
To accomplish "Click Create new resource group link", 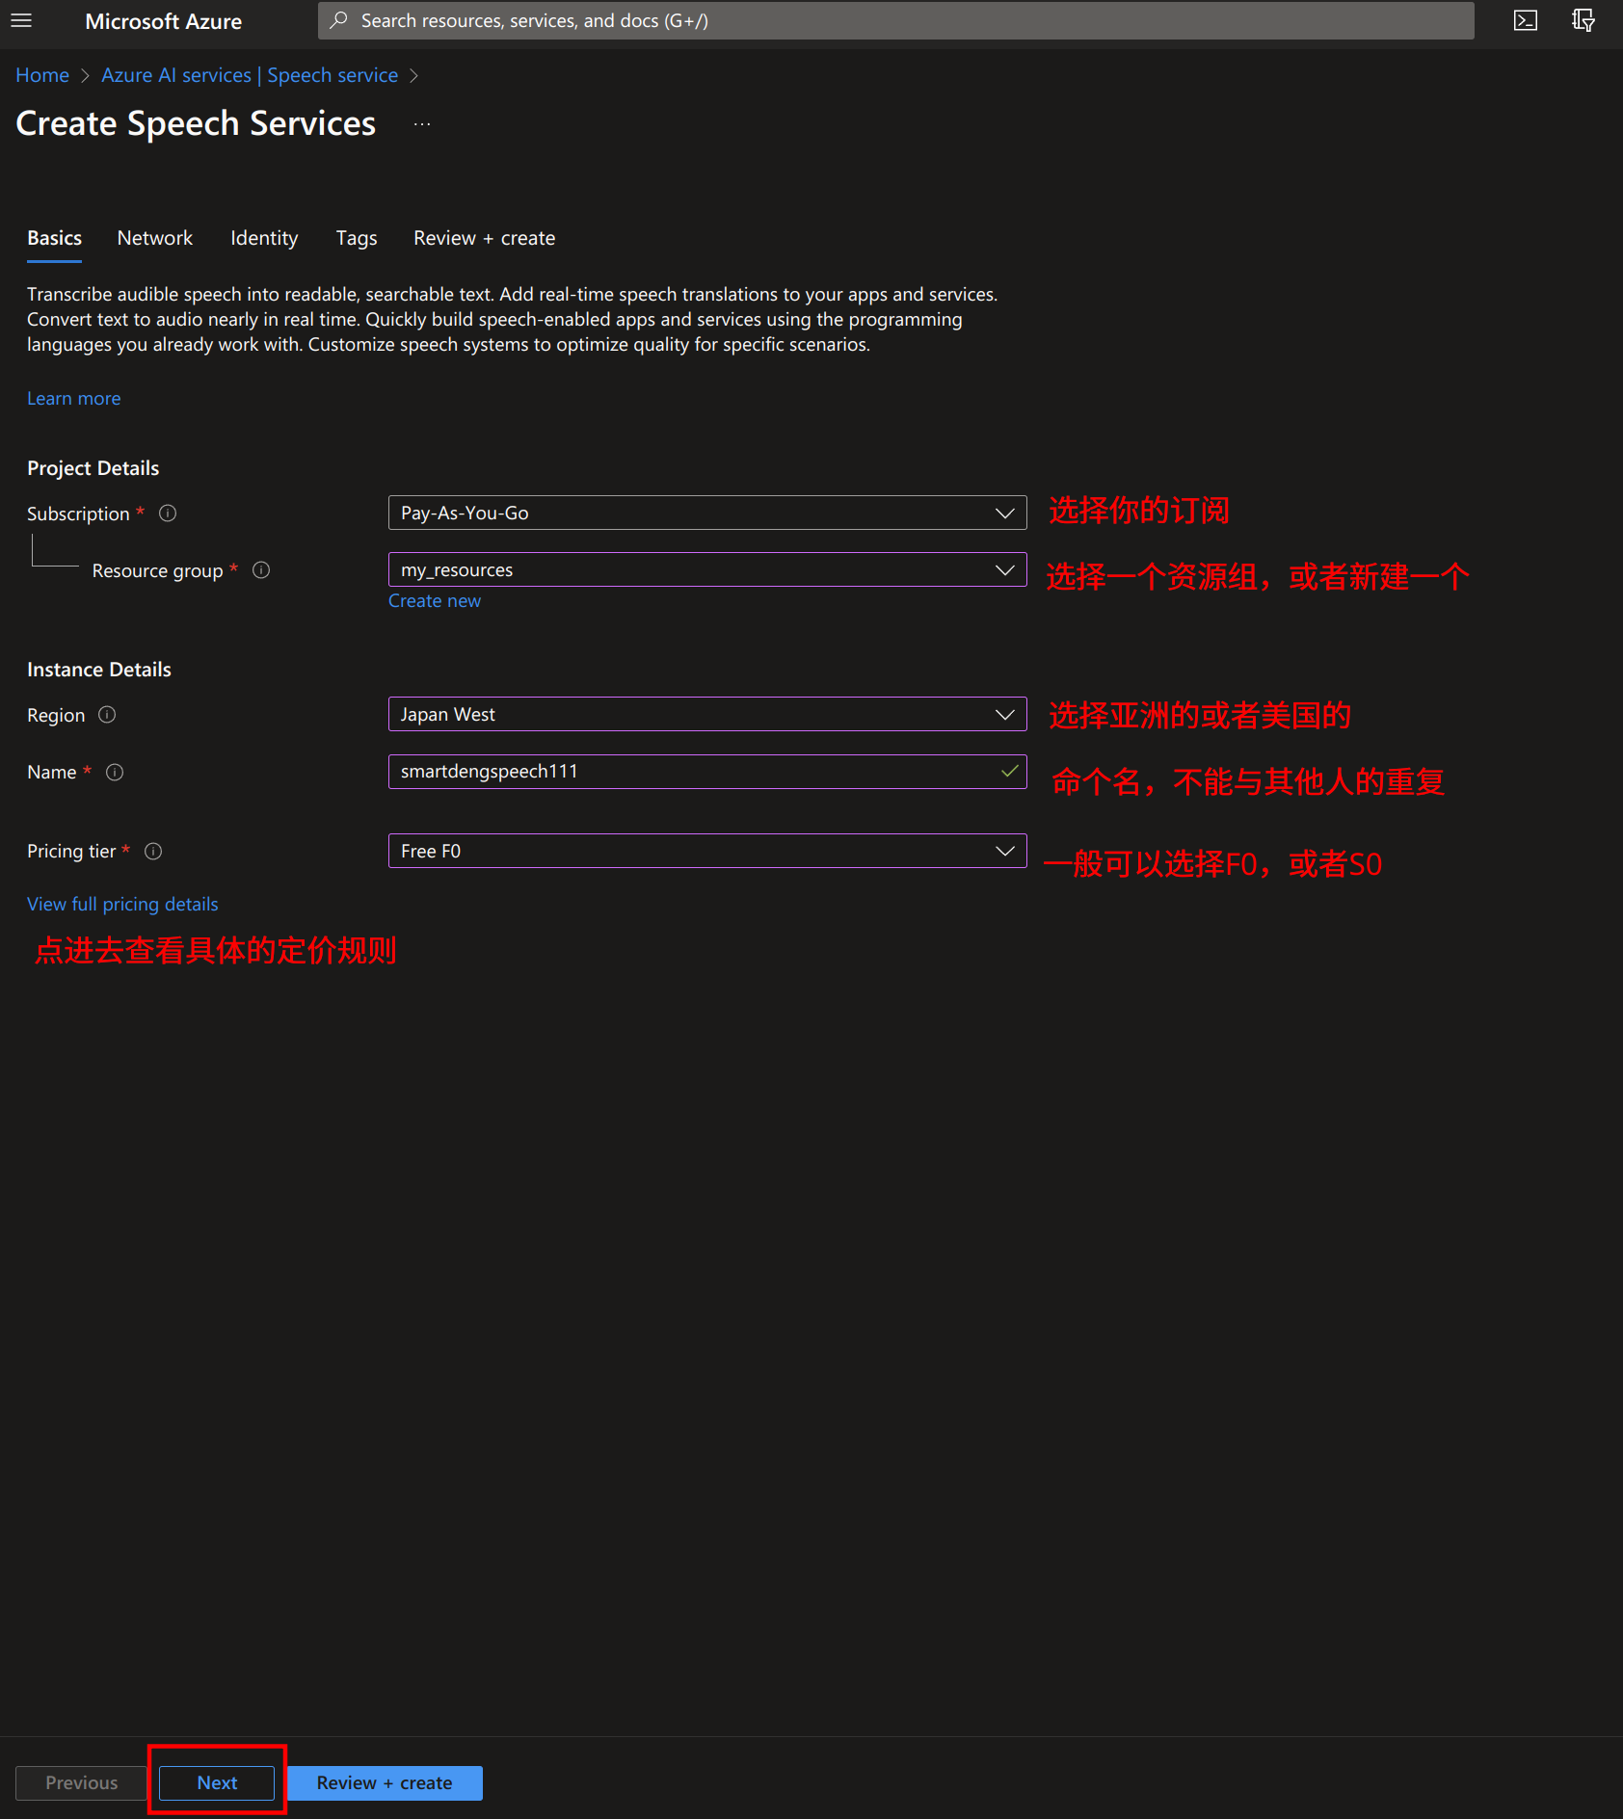I will pyautogui.click(x=435, y=600).
